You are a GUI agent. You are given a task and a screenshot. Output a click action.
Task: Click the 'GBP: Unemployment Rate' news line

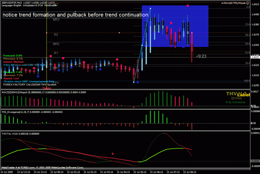pos(29,82)
